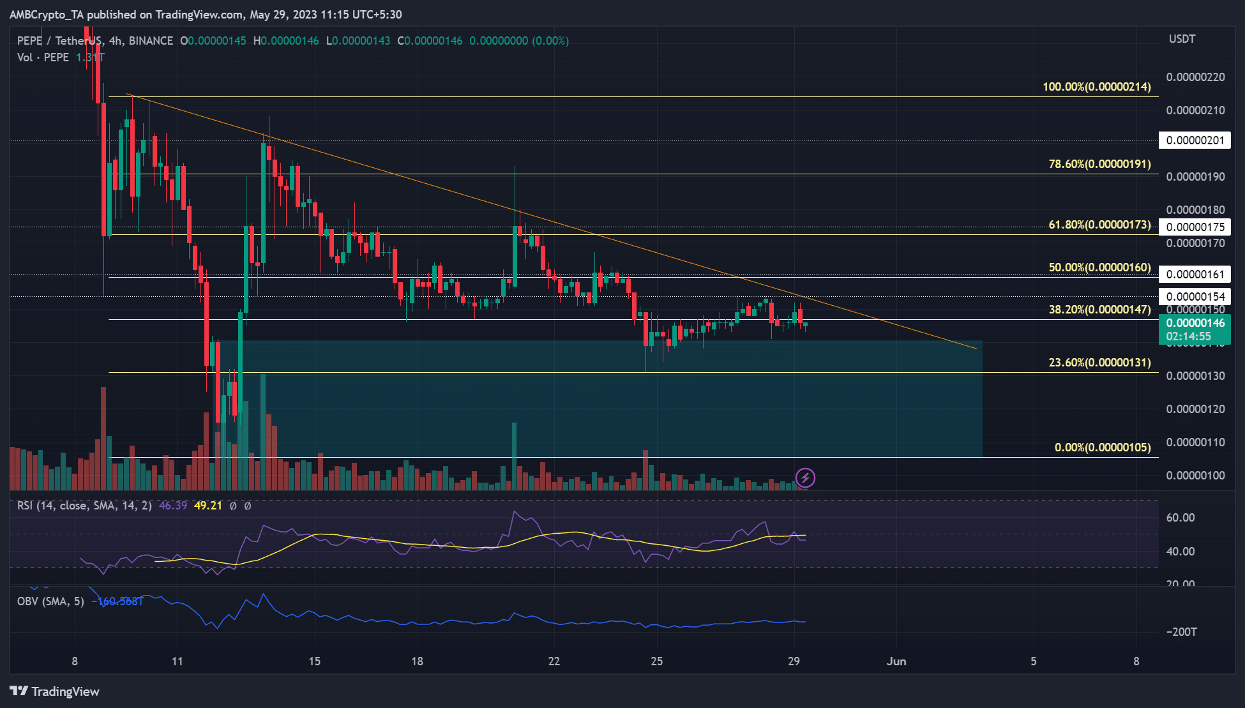
Task: Click the 0.00000175 price axis label
Action: [1195, 227]
